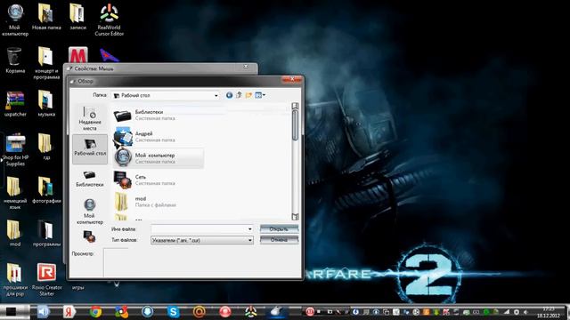Screen dimensions: 570x320
Task: Open RealWorld Cursor Editor taskbar icon
Action: (x=251, y=311)
